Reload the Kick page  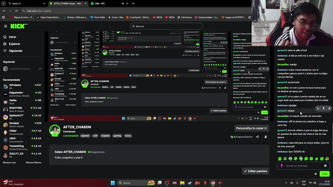point(16,11)
